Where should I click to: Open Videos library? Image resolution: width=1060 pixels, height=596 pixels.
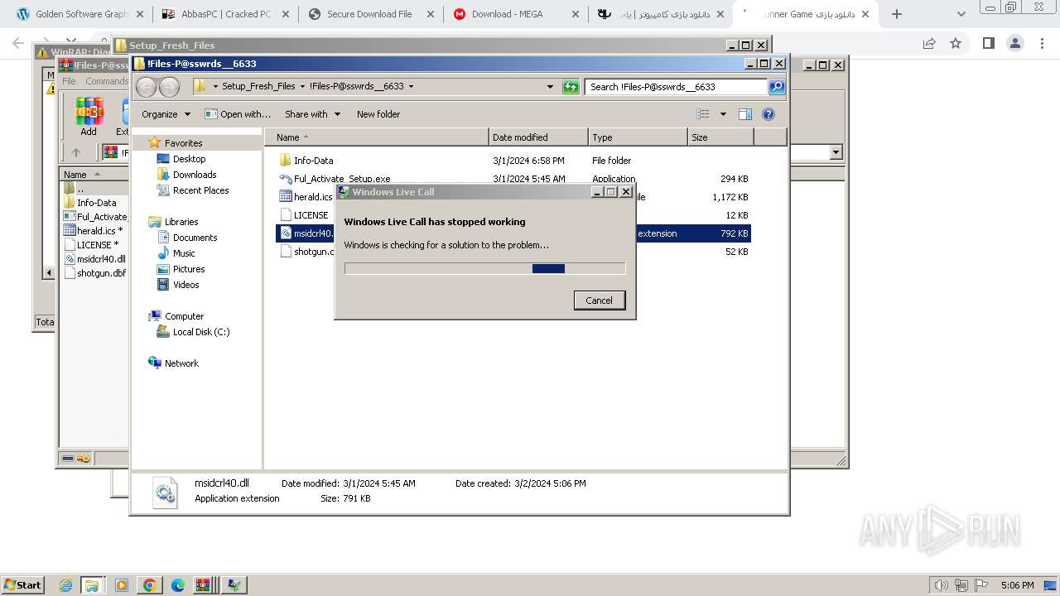(x=185, y=285)
